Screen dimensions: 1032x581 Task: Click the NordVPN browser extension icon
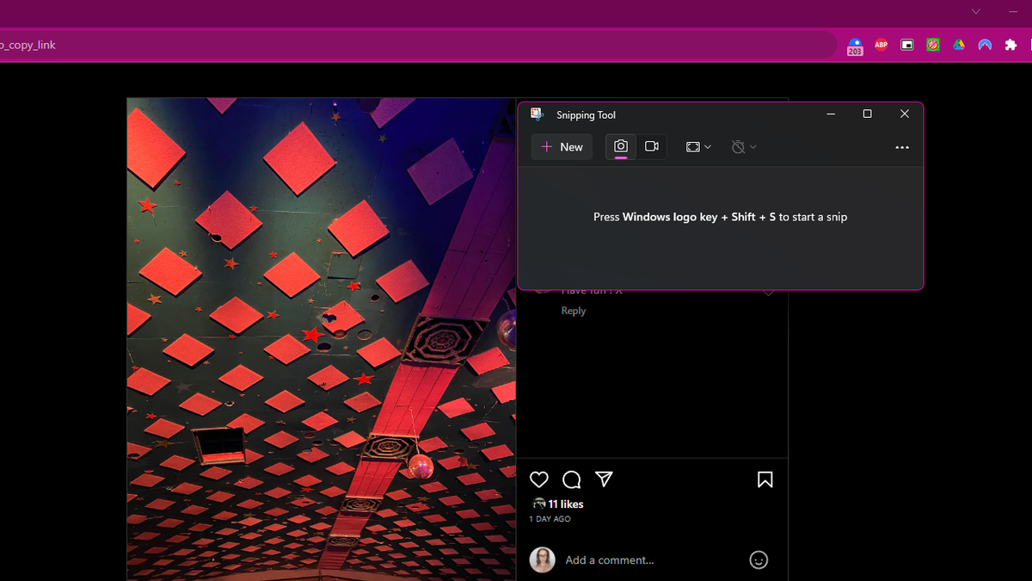click(x=984, y=45)
